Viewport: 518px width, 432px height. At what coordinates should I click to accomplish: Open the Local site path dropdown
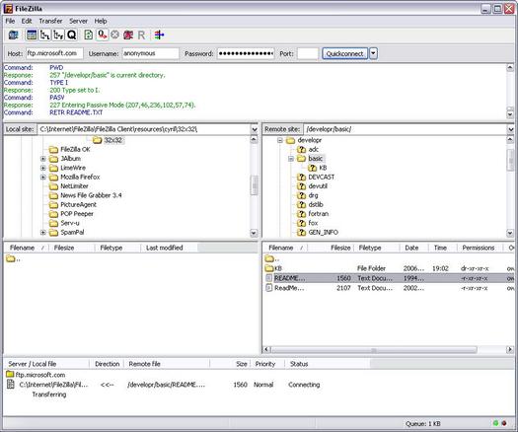point(255,129)
